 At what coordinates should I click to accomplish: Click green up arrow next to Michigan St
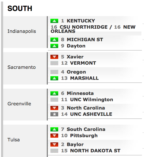coord(54,40)
